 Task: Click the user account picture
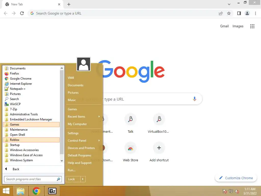[x=84, y=64]
